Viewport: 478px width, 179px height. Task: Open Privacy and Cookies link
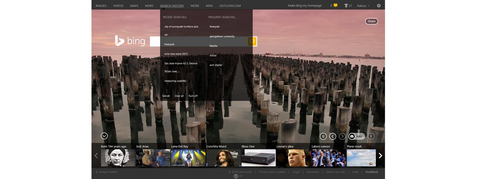coord(272,172)
